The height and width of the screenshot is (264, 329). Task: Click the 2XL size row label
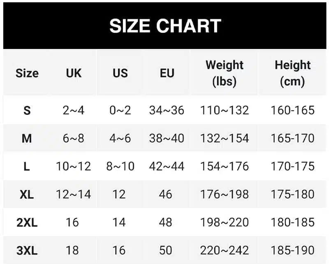27,222
